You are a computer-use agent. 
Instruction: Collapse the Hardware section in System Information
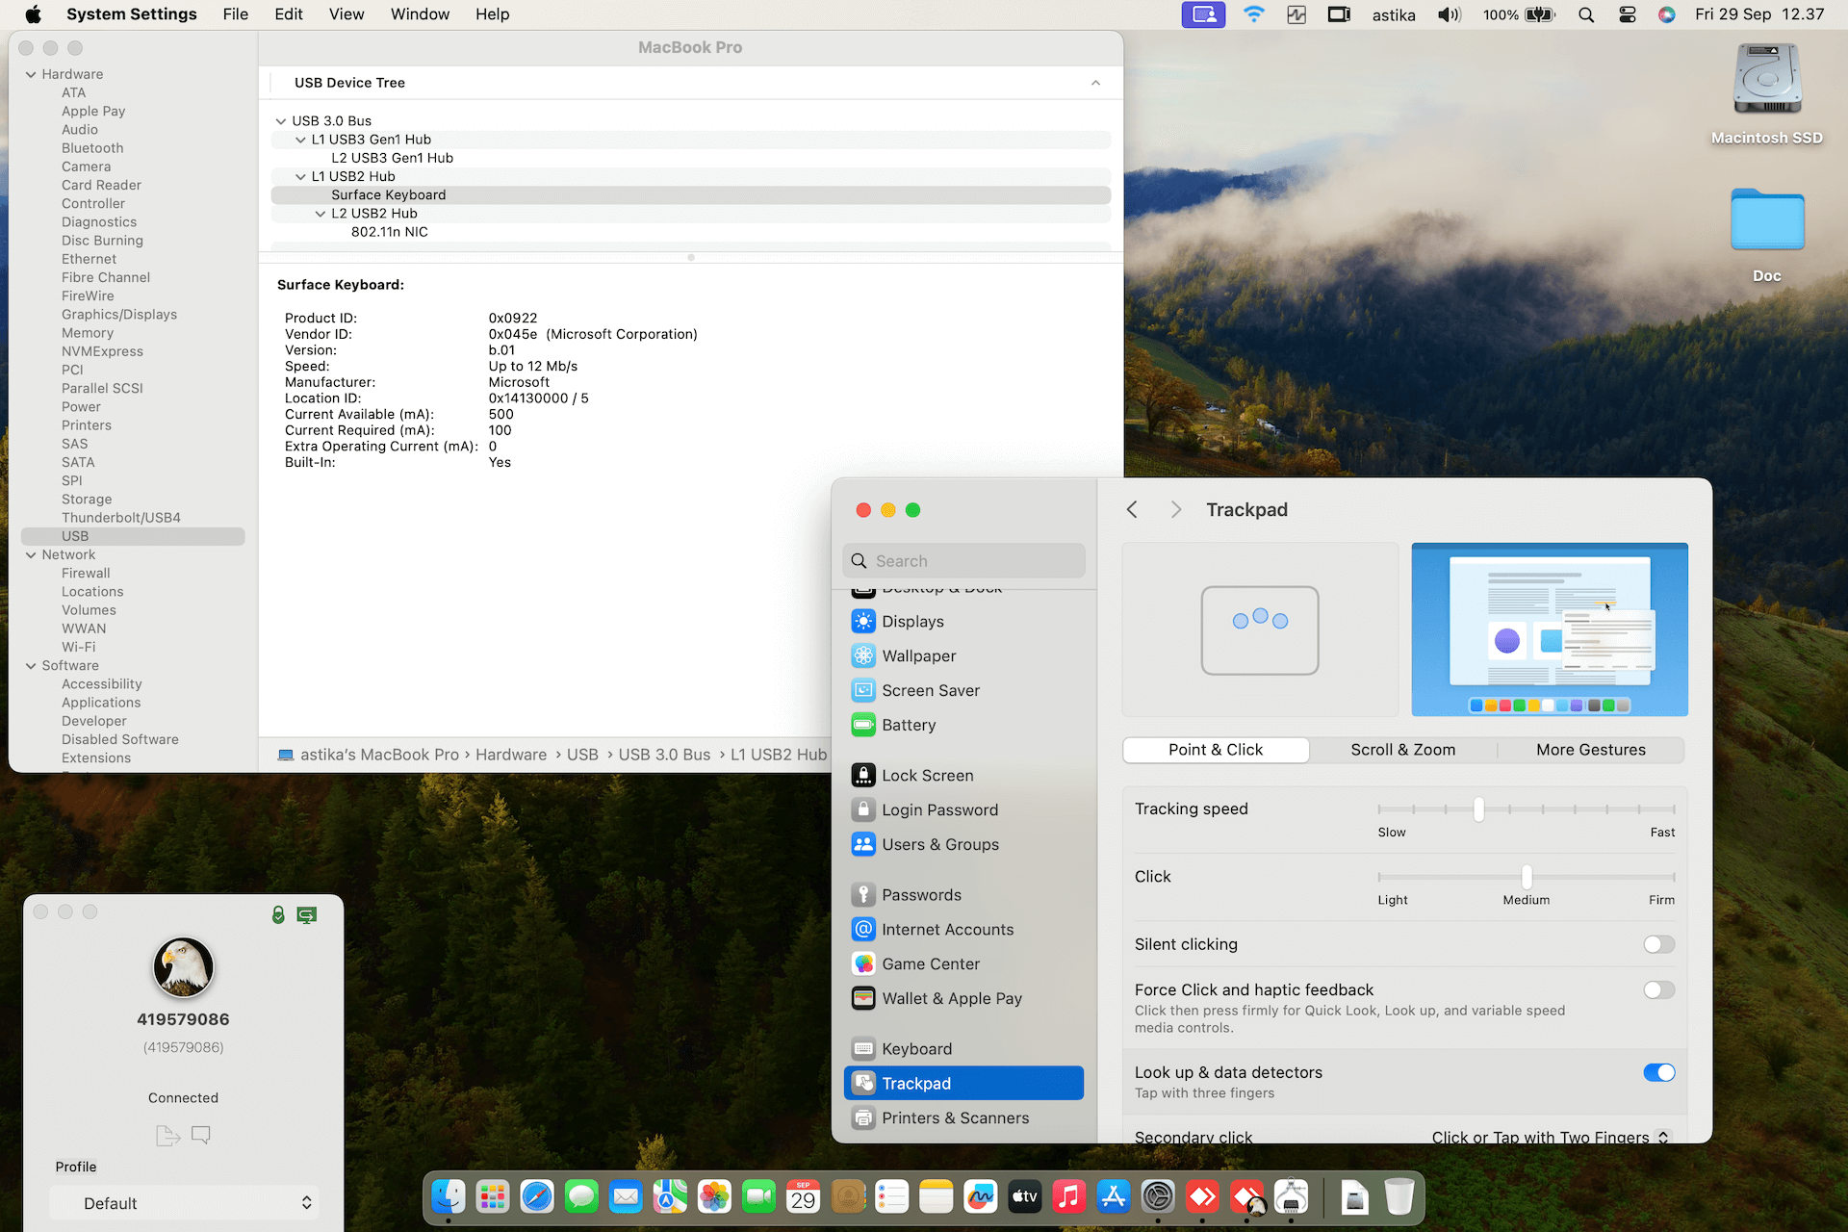(x=31, y=74)
